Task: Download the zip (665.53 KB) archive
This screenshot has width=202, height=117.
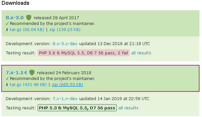Action: [x=68, y=85]
